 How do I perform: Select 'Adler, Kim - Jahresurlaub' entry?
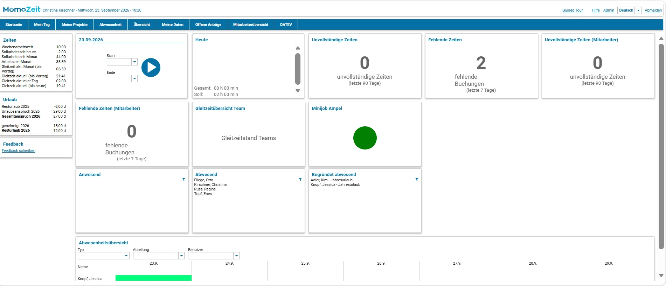[332, 180]
